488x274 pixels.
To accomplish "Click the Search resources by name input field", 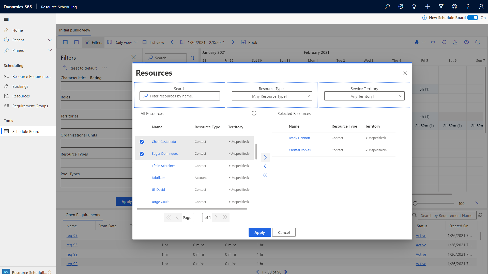I will pyautogui.click(x=180, y=96).
